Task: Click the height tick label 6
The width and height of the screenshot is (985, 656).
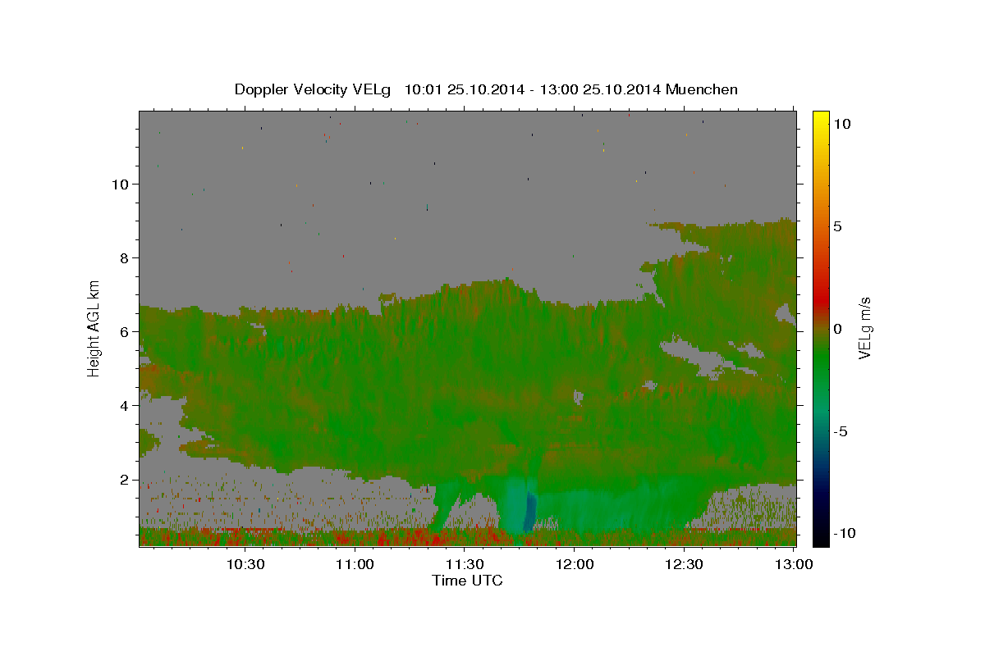Action: [x=125, y=332]
